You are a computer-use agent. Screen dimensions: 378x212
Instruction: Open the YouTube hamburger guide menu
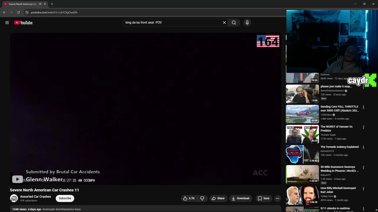(x=7, y=23)
